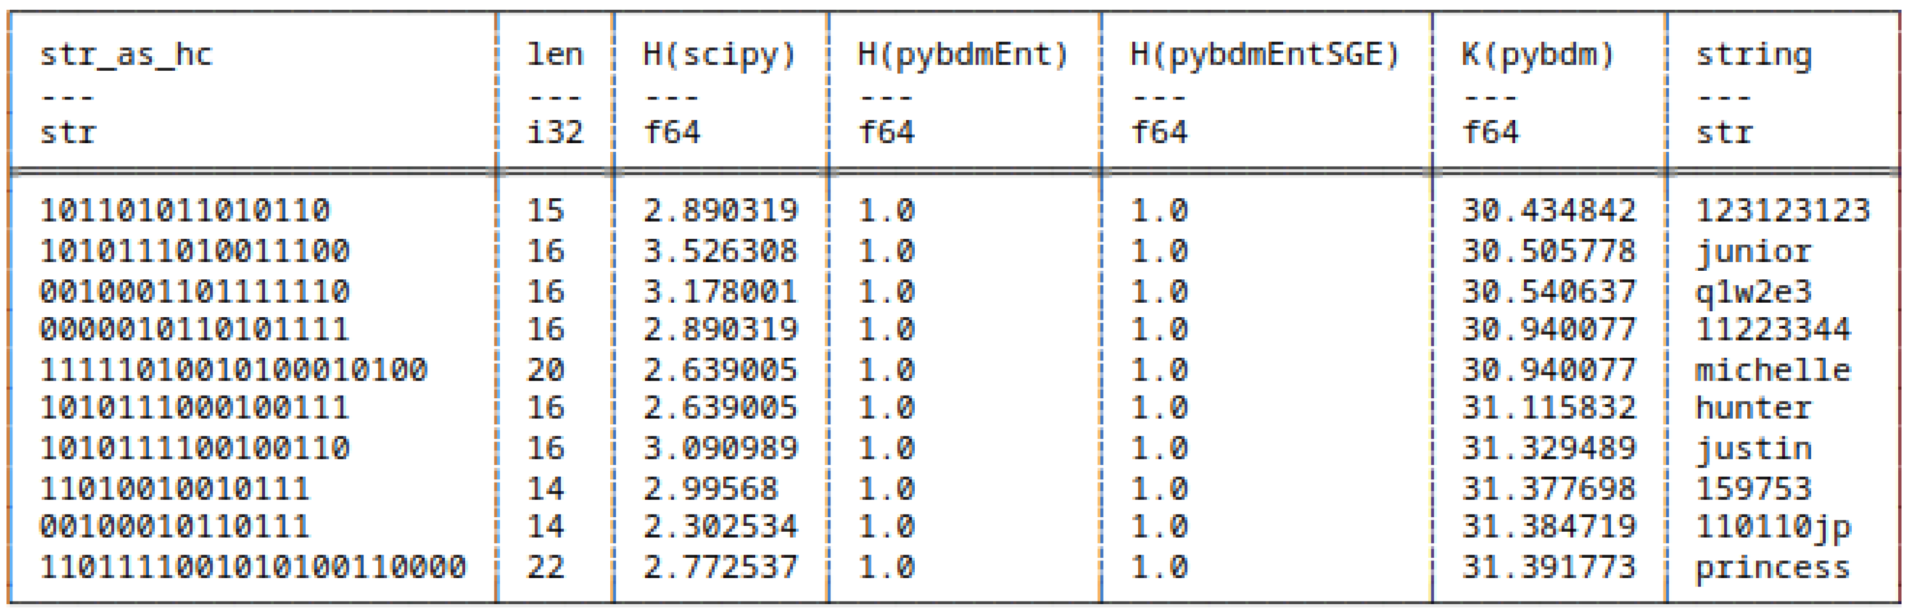
Task: Select the K value 31.391773
Action: 1548,567
